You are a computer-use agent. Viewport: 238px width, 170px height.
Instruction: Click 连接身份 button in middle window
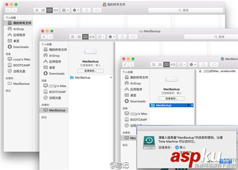(x=90, y=71)
